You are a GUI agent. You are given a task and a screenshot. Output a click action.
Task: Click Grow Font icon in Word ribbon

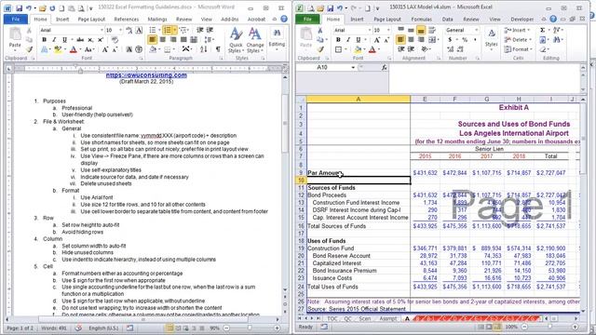coord(105,49)
